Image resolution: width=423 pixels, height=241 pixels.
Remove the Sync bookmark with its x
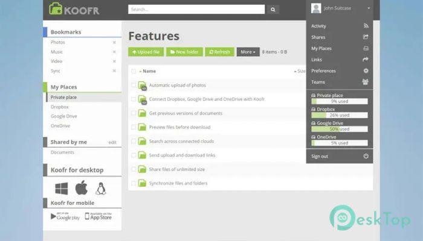(x=114, y=70)
